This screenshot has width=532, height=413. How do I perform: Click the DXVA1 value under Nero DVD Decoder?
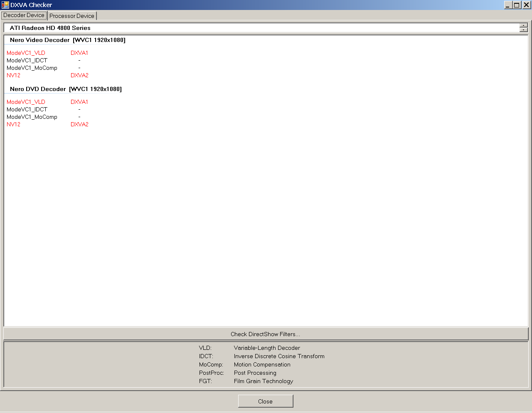[x=79, y=102]
